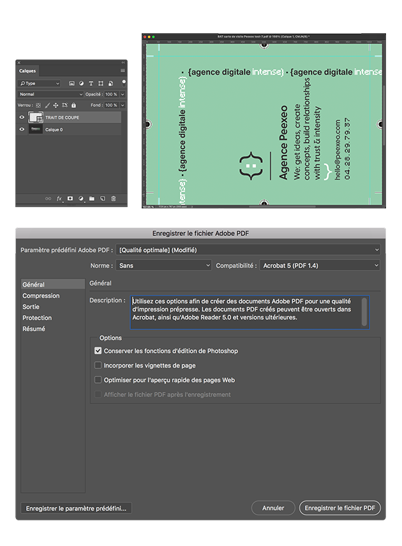Select the Calques tab
The image size is (402, 546).
pyautogui.click(x=27, y=71)
